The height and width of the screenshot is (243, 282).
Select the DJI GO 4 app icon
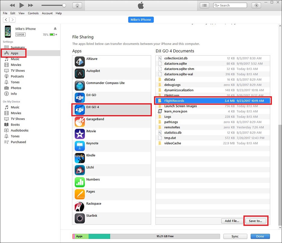[x=80, y=110]
